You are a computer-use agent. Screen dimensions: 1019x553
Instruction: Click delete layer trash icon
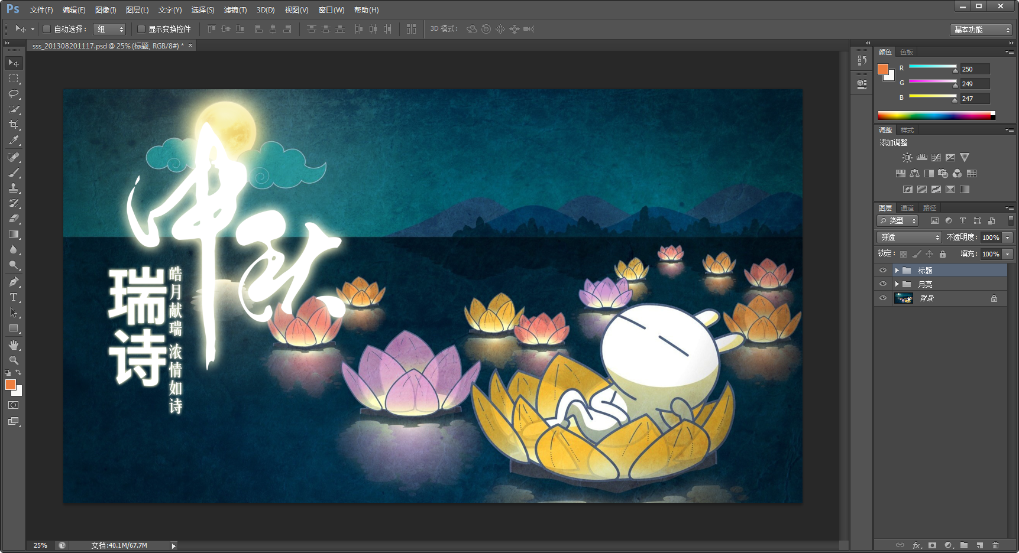click(996, 545)
